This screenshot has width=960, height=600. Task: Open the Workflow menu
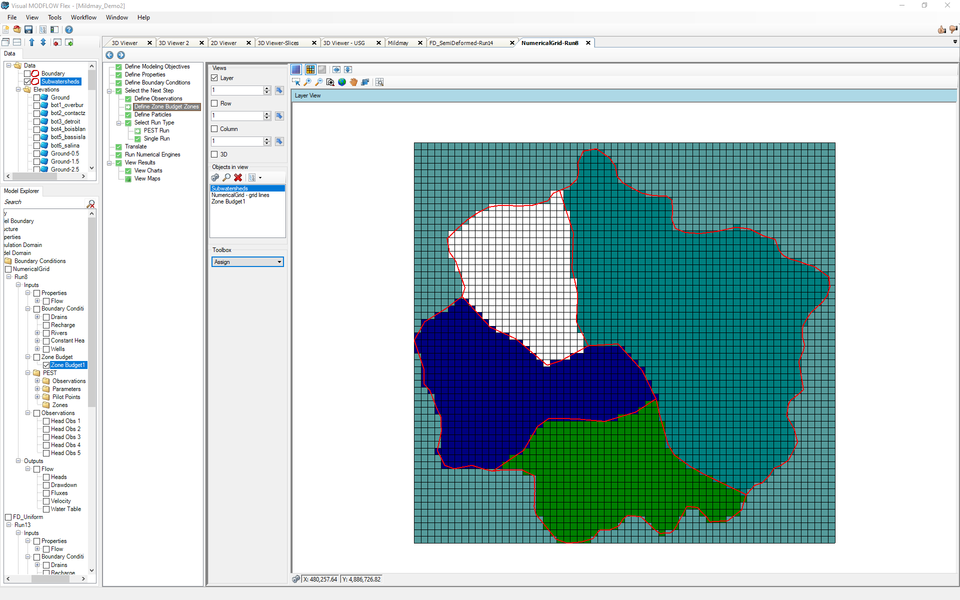(83, 17)
